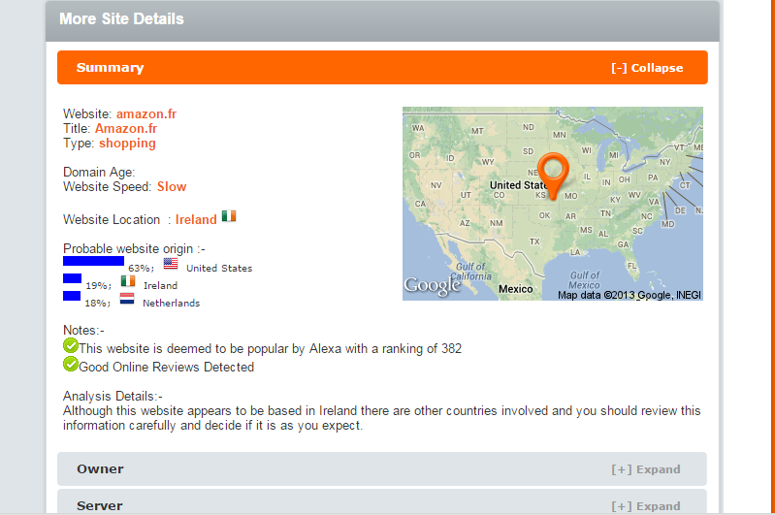Click the shopping type value
The height and width of the screenshot is (515, 775).
pyautogui.click(x=127, y=144)
